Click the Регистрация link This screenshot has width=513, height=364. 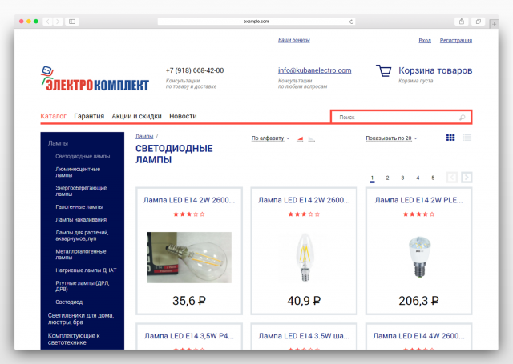(456, 41)
